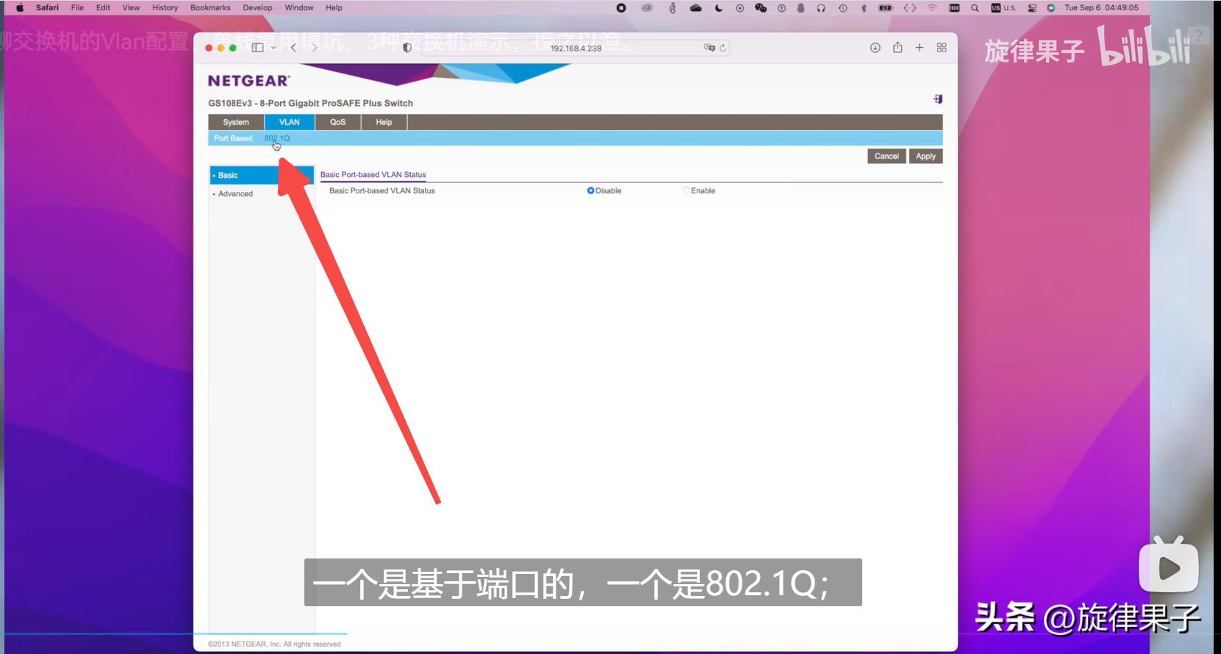Select Advanced in the left sidebar

click(235, 194)
